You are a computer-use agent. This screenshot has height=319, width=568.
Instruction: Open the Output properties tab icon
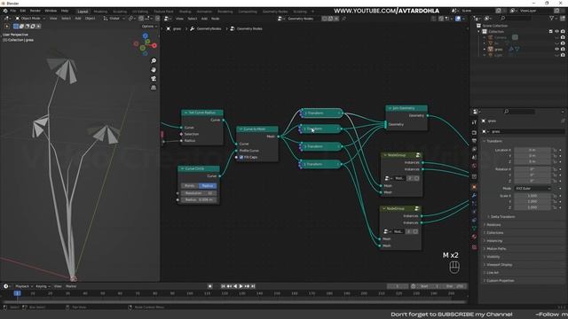pos(474,141)
